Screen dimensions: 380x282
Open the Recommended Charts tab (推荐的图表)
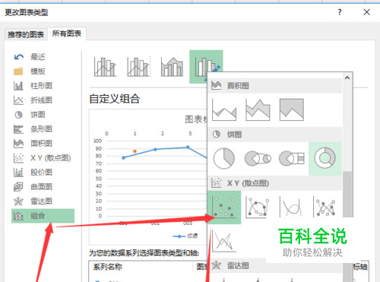[26, 34]
